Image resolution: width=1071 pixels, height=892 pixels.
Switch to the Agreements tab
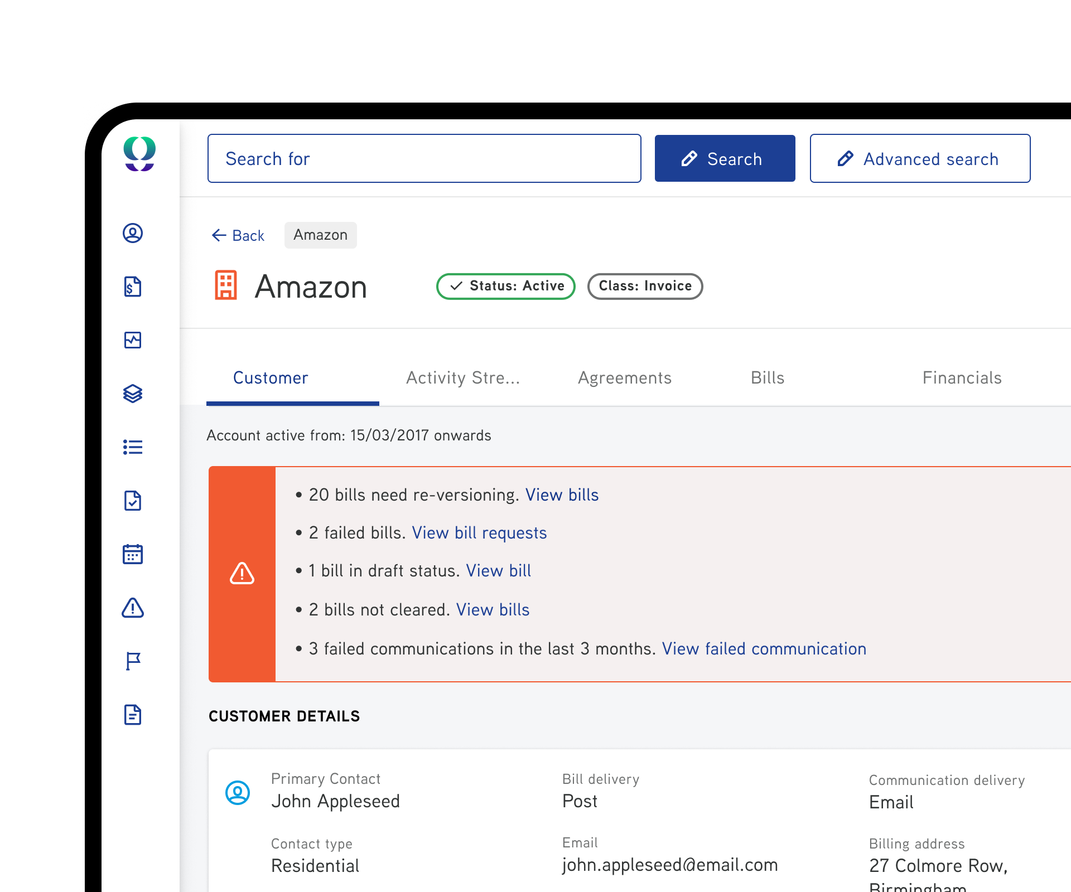pos(625,378)
